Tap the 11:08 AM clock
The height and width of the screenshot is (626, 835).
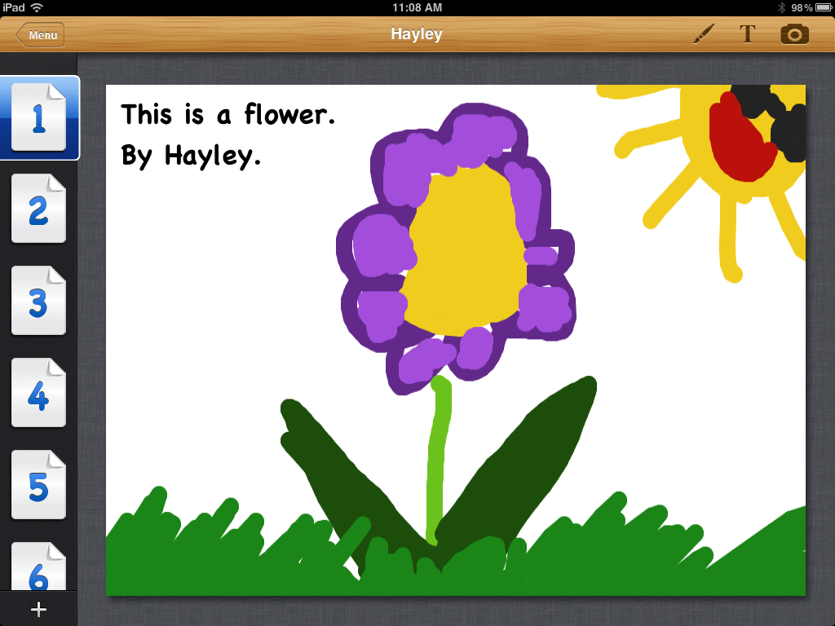417,7
